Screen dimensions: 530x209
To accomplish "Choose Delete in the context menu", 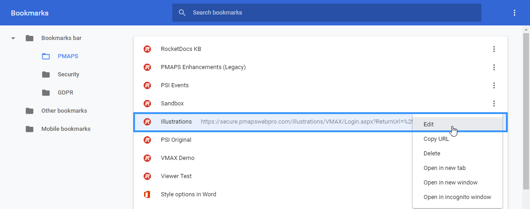I will (x=457, y=153).
